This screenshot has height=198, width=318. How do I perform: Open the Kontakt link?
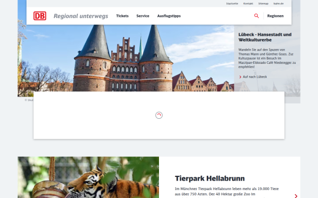(248, 4)
